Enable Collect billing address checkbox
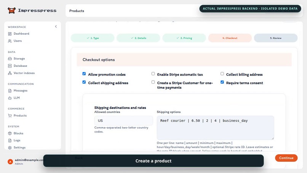Screen dimensions: 307x173 pyautogui.click(x=222, y=74)
